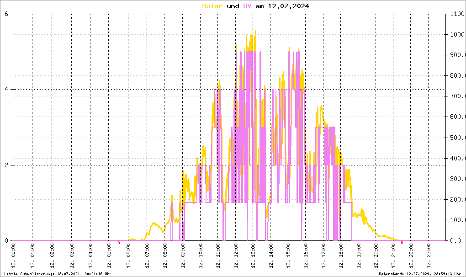
Task: Click the red sunset marker 'U' on axis
Action: pyautogui.click(x=402, y=243)
